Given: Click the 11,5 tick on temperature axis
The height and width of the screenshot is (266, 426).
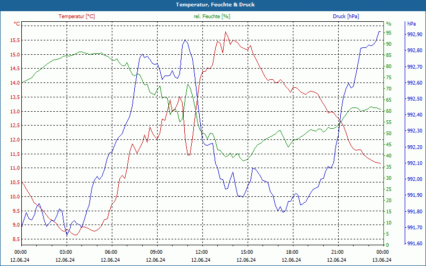Looking at the screenshot, I should point(15,154).
